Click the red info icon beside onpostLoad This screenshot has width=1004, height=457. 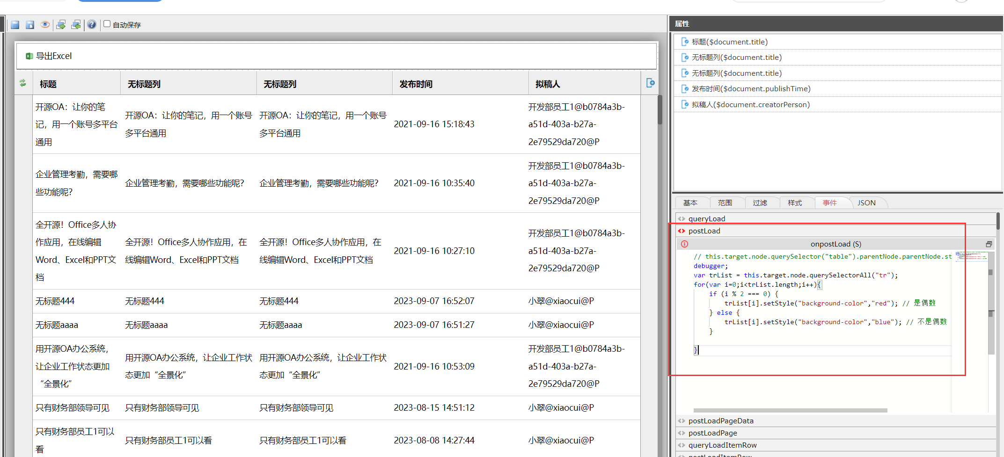(684, 244)
